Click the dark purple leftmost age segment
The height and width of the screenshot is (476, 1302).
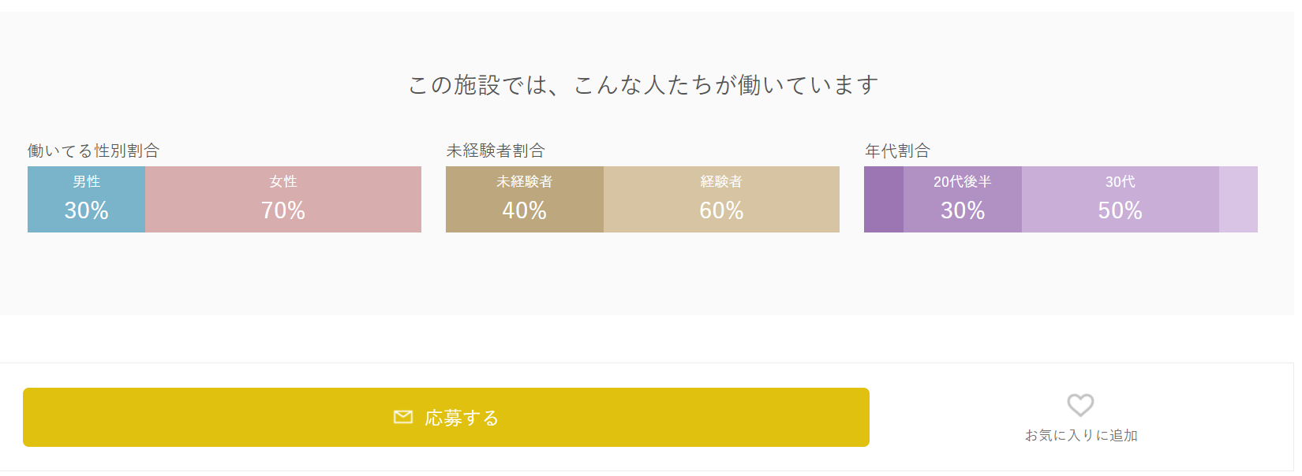tap(884, 199)
